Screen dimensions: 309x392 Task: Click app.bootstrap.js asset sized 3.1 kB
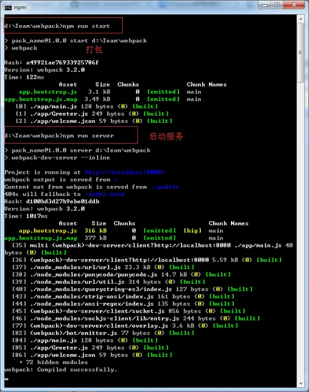coord(48,92)
